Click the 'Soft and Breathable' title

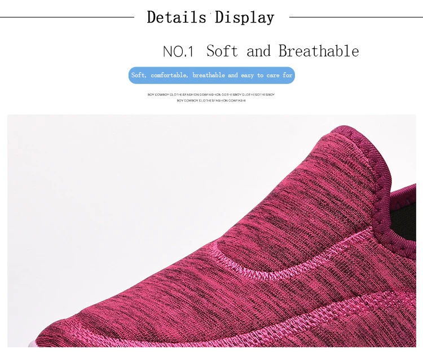point(283,51)
